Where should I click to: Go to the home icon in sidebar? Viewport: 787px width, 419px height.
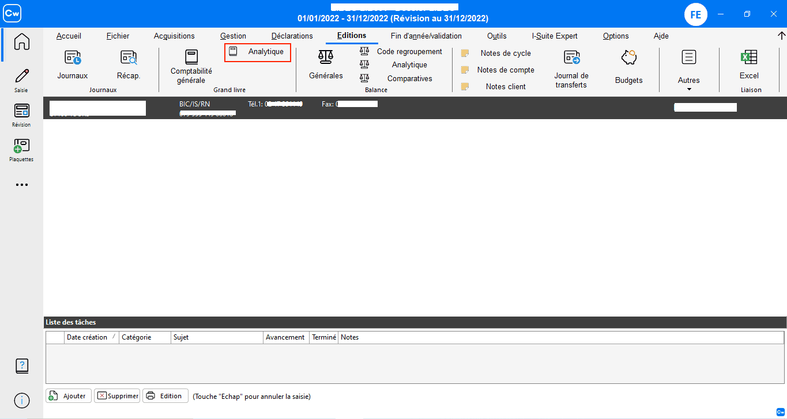click(x=21, y=41)
